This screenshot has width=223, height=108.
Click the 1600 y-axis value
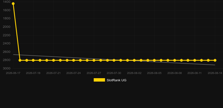(6, 10)
